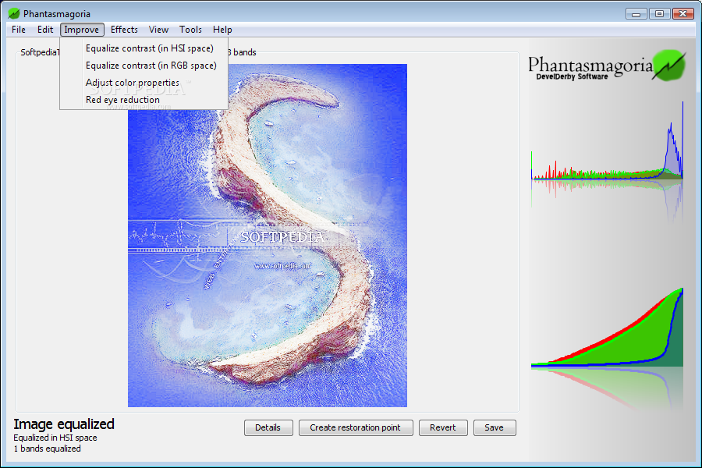Select Red eye reduction
The width and height of the screenshot is (702, 468).
[122, 100]
